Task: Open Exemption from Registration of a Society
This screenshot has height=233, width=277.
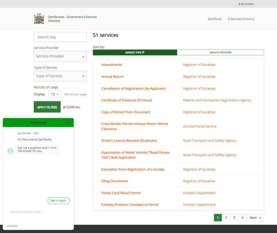Action: point(133,170)
